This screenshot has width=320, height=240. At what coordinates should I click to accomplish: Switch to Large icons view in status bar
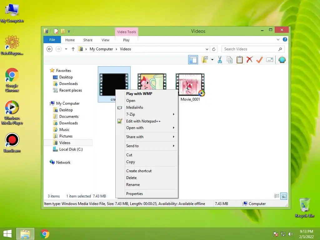coord(284,196)
